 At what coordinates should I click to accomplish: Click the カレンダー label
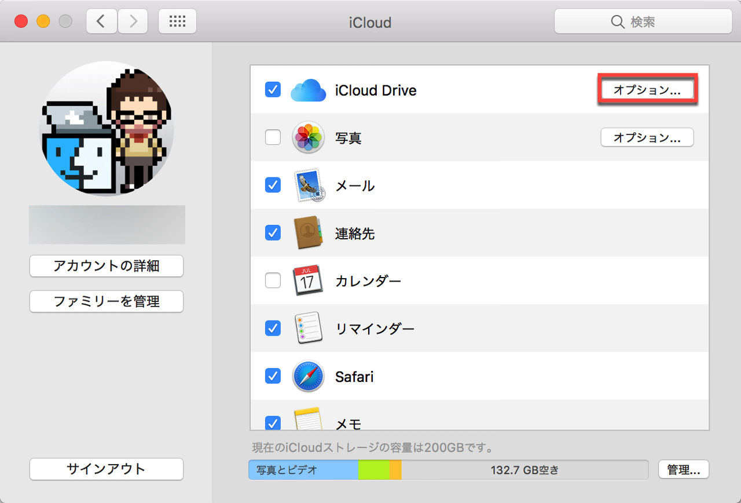point(368,281)
